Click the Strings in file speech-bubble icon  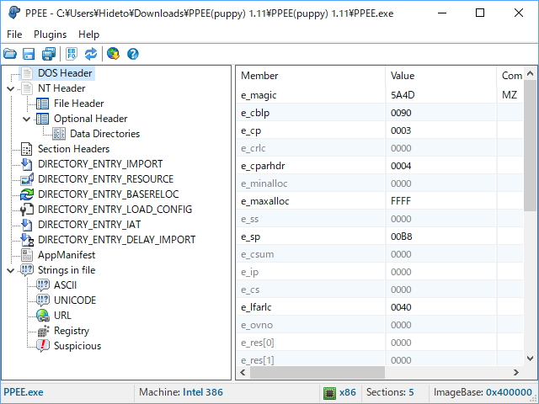coord(27,270)
